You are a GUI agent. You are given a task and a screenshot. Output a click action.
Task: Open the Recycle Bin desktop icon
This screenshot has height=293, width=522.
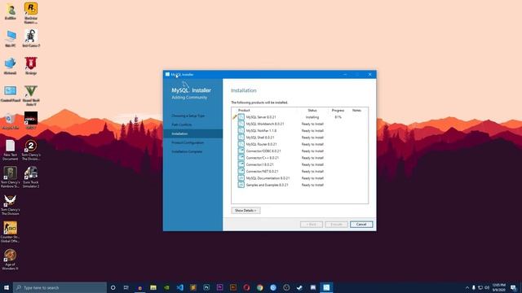[x=11, y=121]
